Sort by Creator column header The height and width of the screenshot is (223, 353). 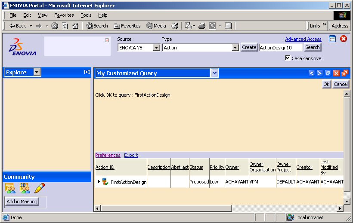[304, 167]
